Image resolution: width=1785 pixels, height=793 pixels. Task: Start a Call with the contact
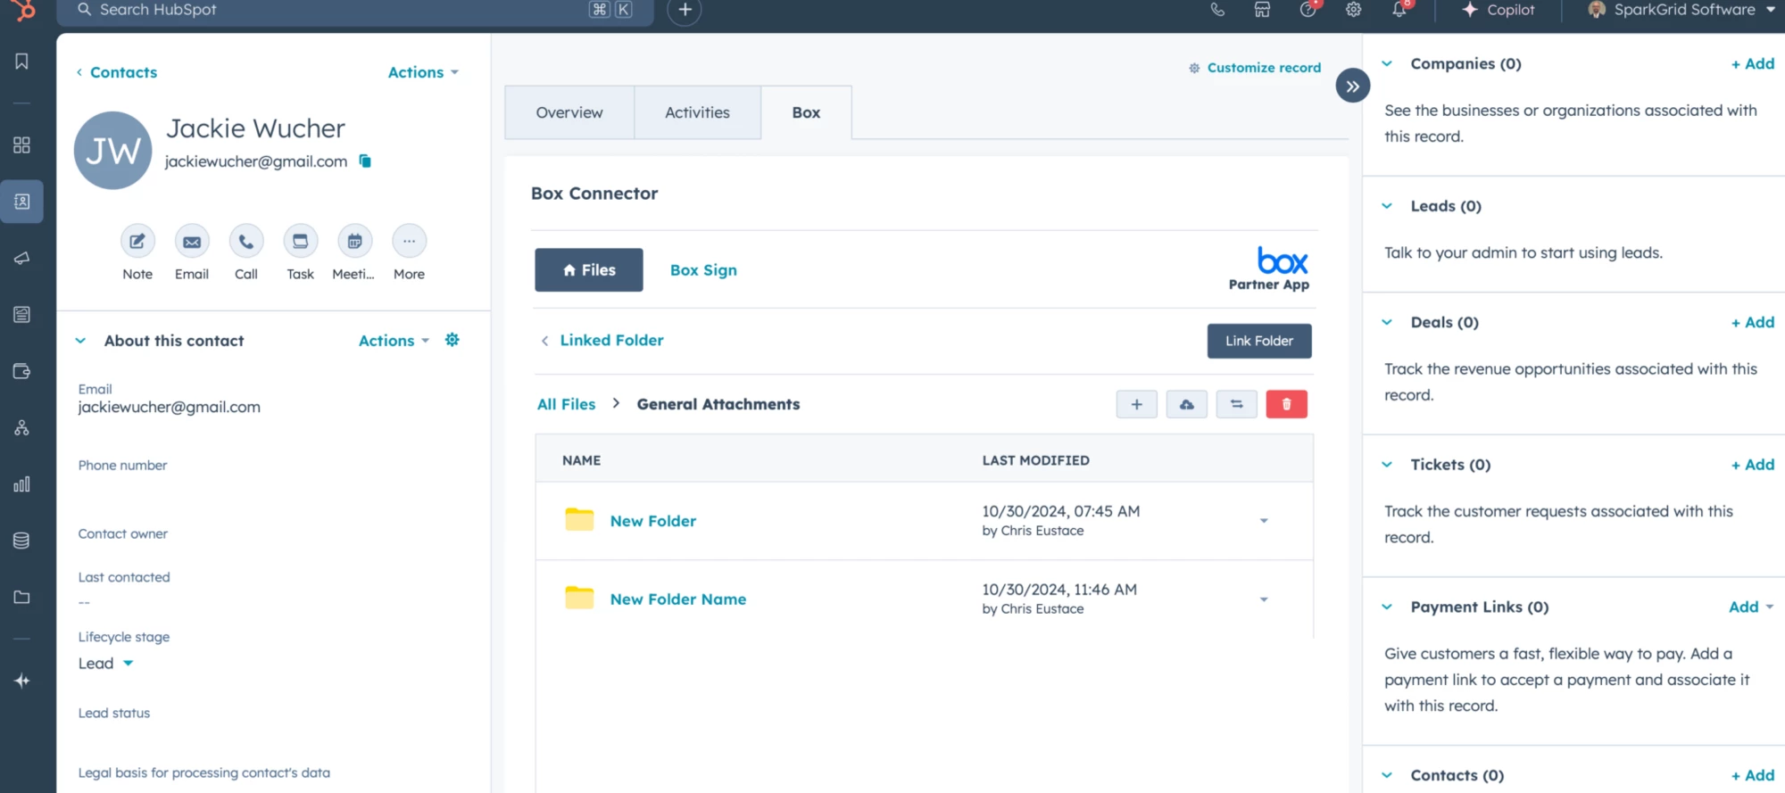coord(246,241)
